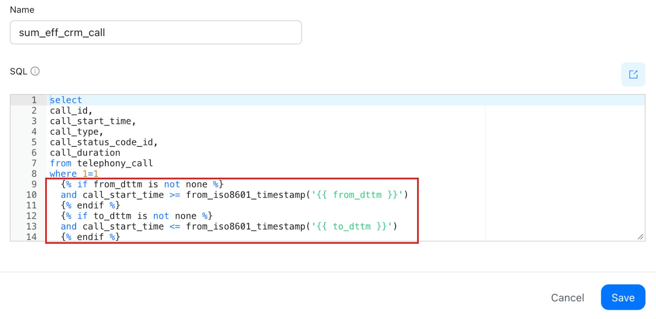Click line number 14 in gutter
Screen dimensions: 656x319
[x=31, y=237]
